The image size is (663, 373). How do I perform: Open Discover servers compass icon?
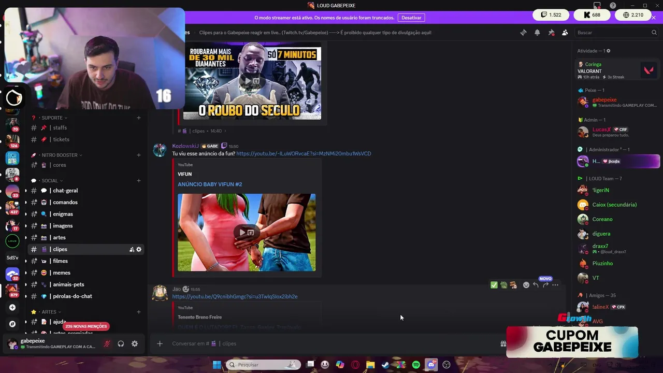[12, 324]
